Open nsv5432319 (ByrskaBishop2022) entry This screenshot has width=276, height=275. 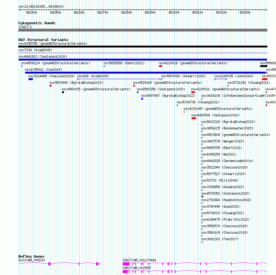coord(228,122)
